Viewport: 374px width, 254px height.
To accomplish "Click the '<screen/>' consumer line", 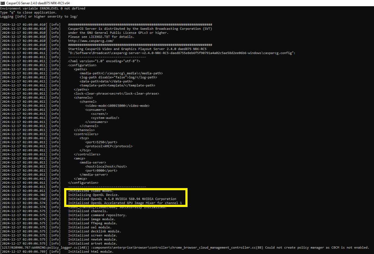I will click(99, 114).
